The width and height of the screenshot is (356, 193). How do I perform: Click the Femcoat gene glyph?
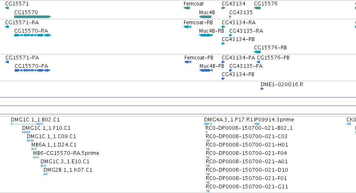pos(187,8)
